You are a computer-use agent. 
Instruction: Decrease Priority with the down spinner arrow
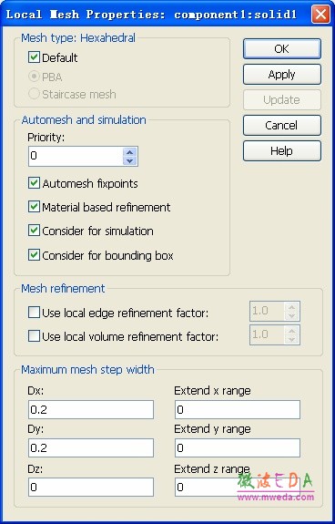[x=130, y=161]
